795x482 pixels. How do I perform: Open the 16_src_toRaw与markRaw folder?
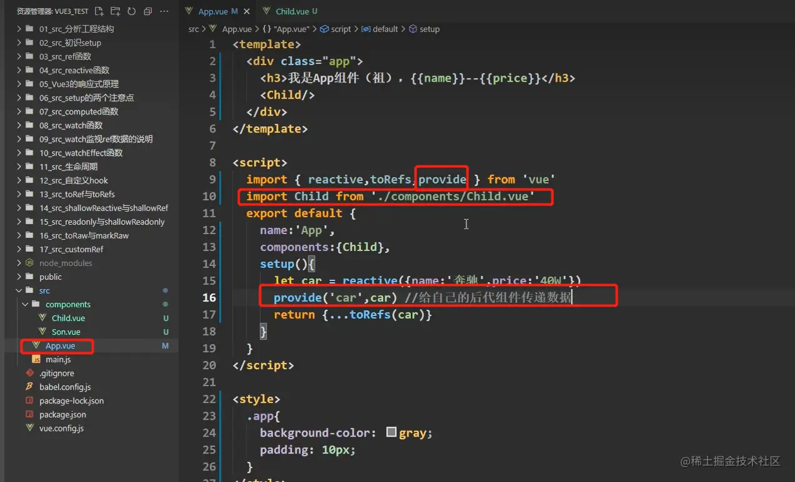(84, 235)
